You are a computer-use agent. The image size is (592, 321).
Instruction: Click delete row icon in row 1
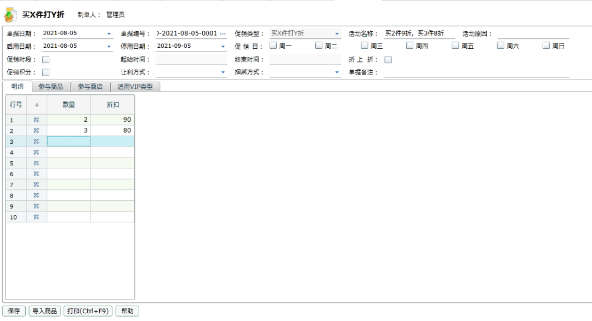coord(36,120)
